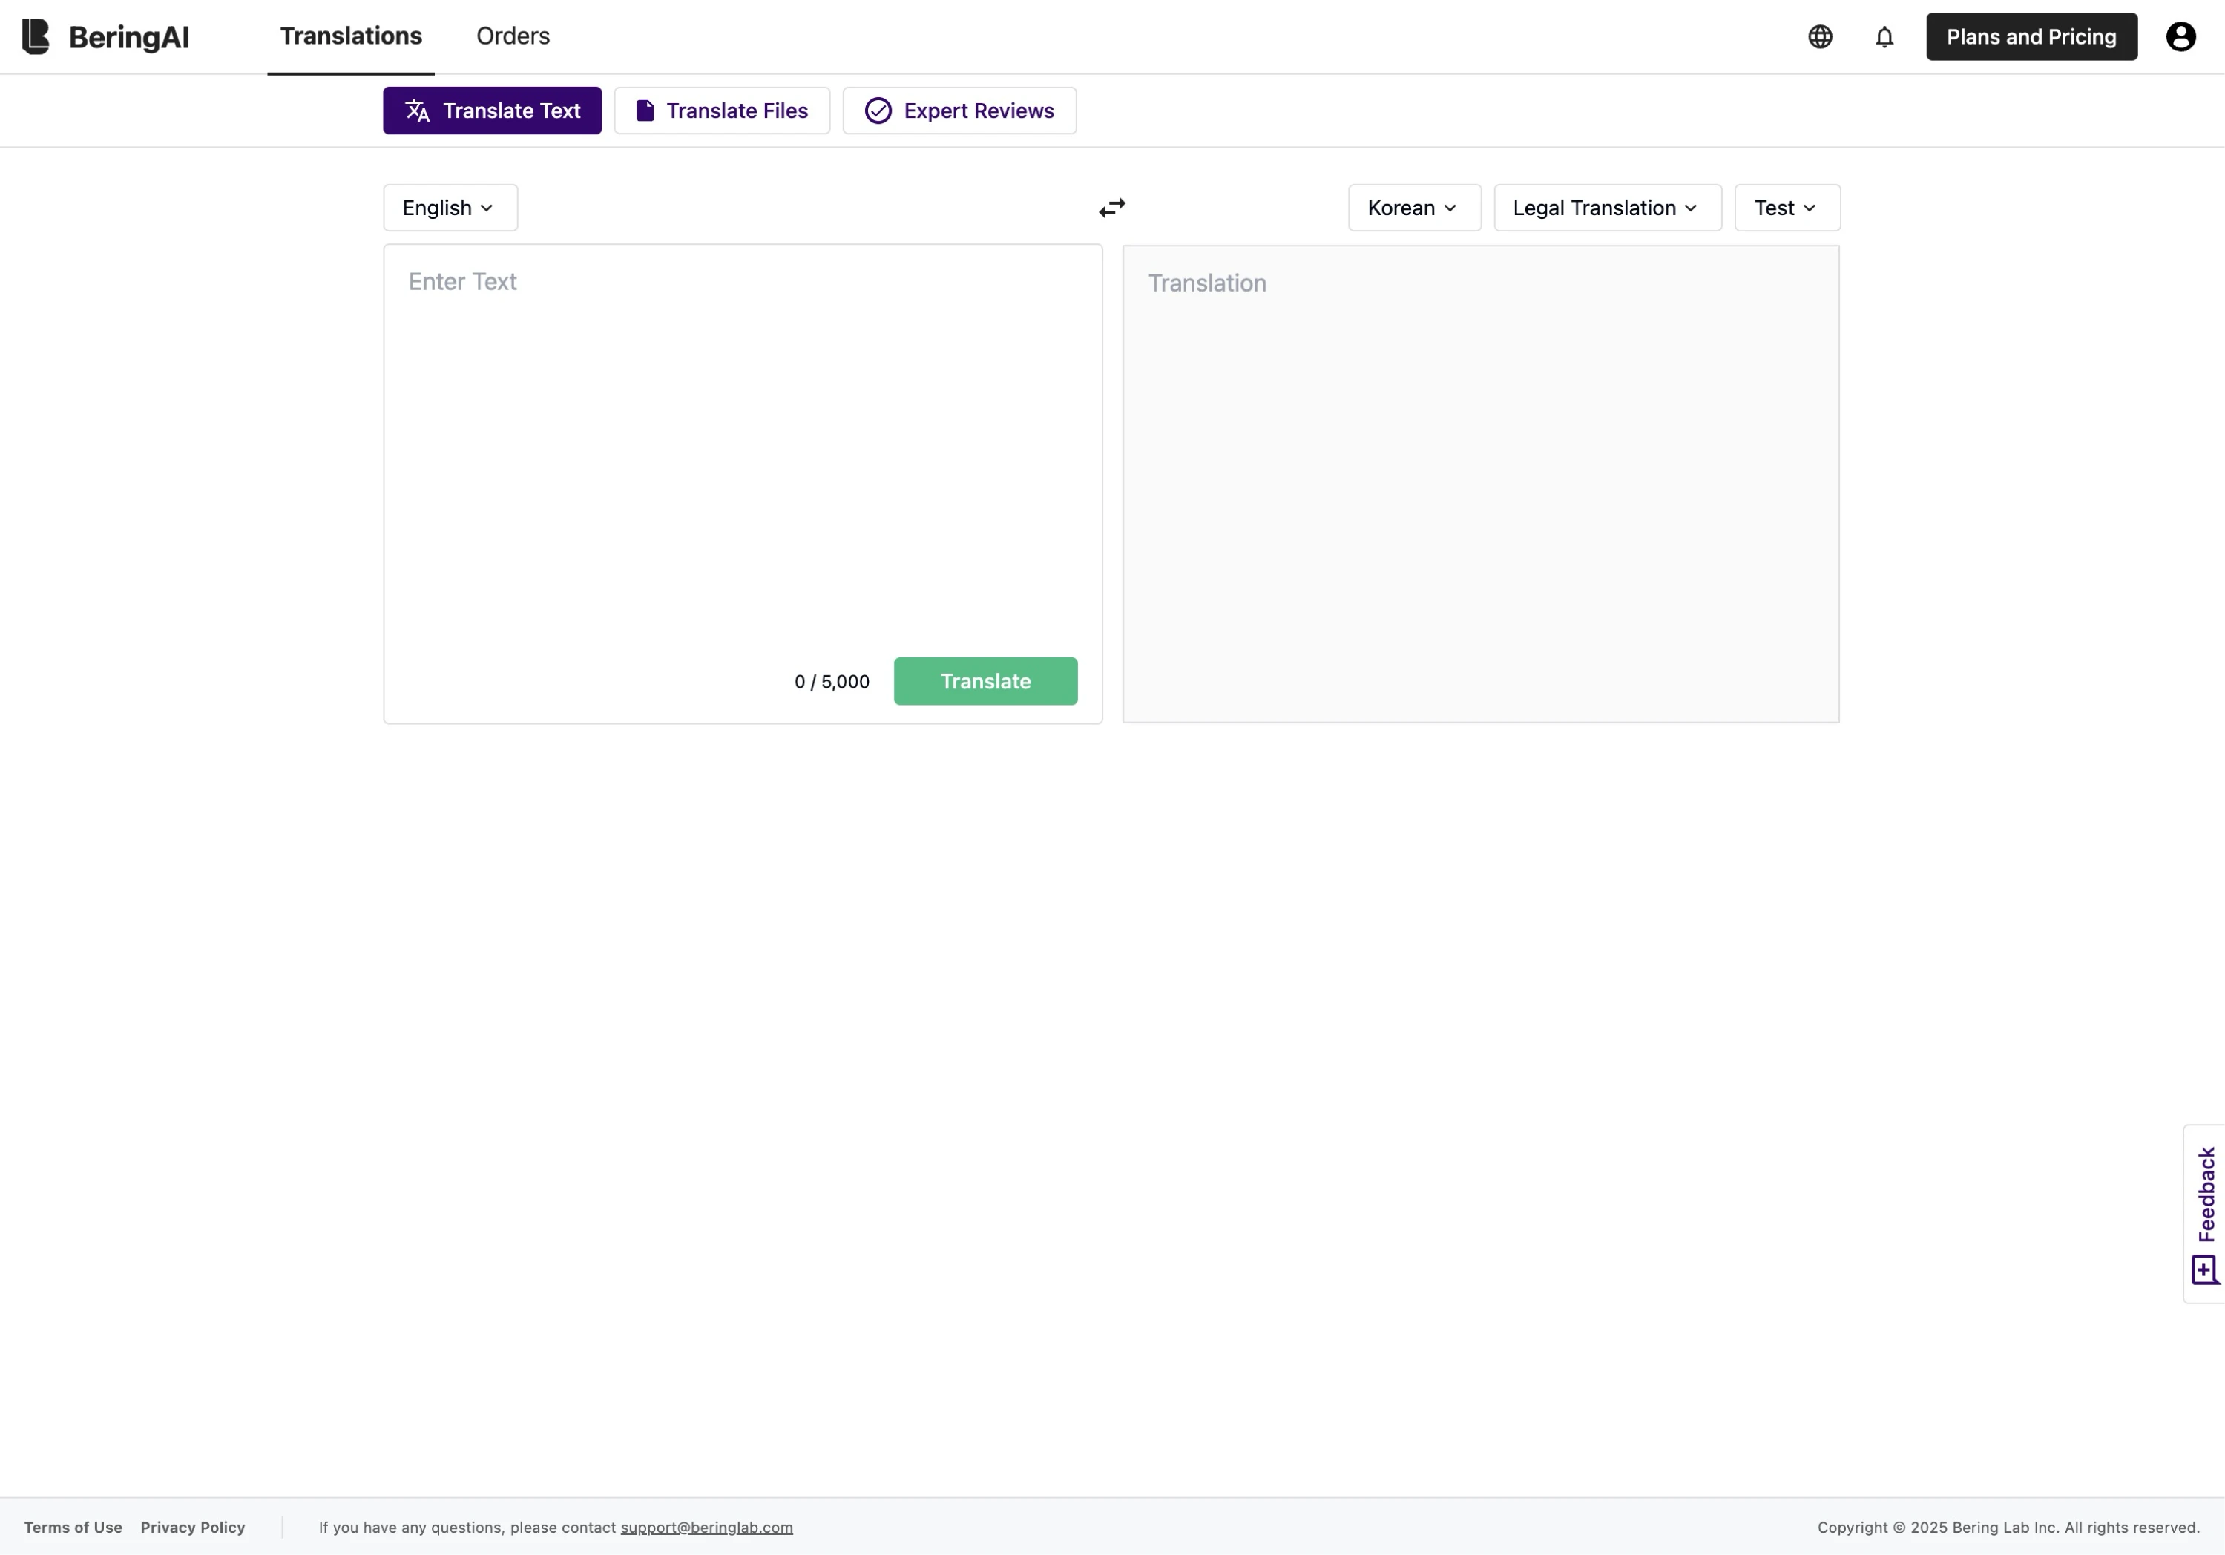Click the BeringAI logo icon
The height and width of the screenshot is (1555, 2225).
pyautogui.click(x=35, y=37)
